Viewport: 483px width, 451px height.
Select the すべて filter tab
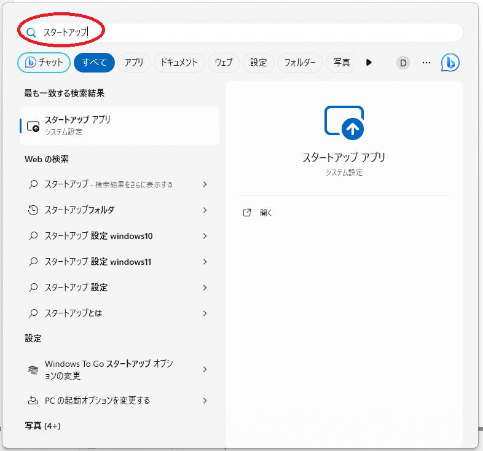point(94,63)
